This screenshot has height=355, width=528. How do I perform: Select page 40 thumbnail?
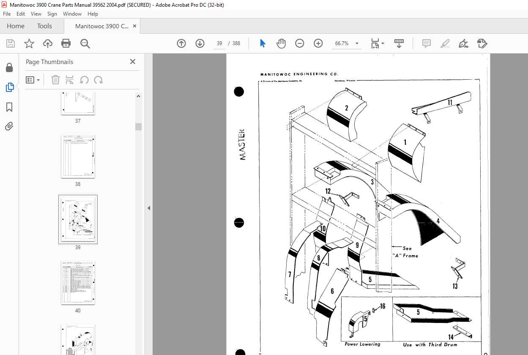78,283
